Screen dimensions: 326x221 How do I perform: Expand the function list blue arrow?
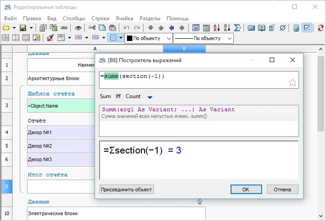[x=150, y=97]
